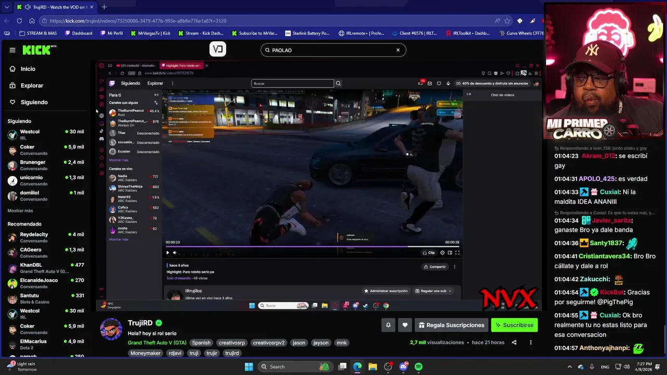Open the browser tab list chevron
This screenshot has height=375, width=667.
click(6, 7)
